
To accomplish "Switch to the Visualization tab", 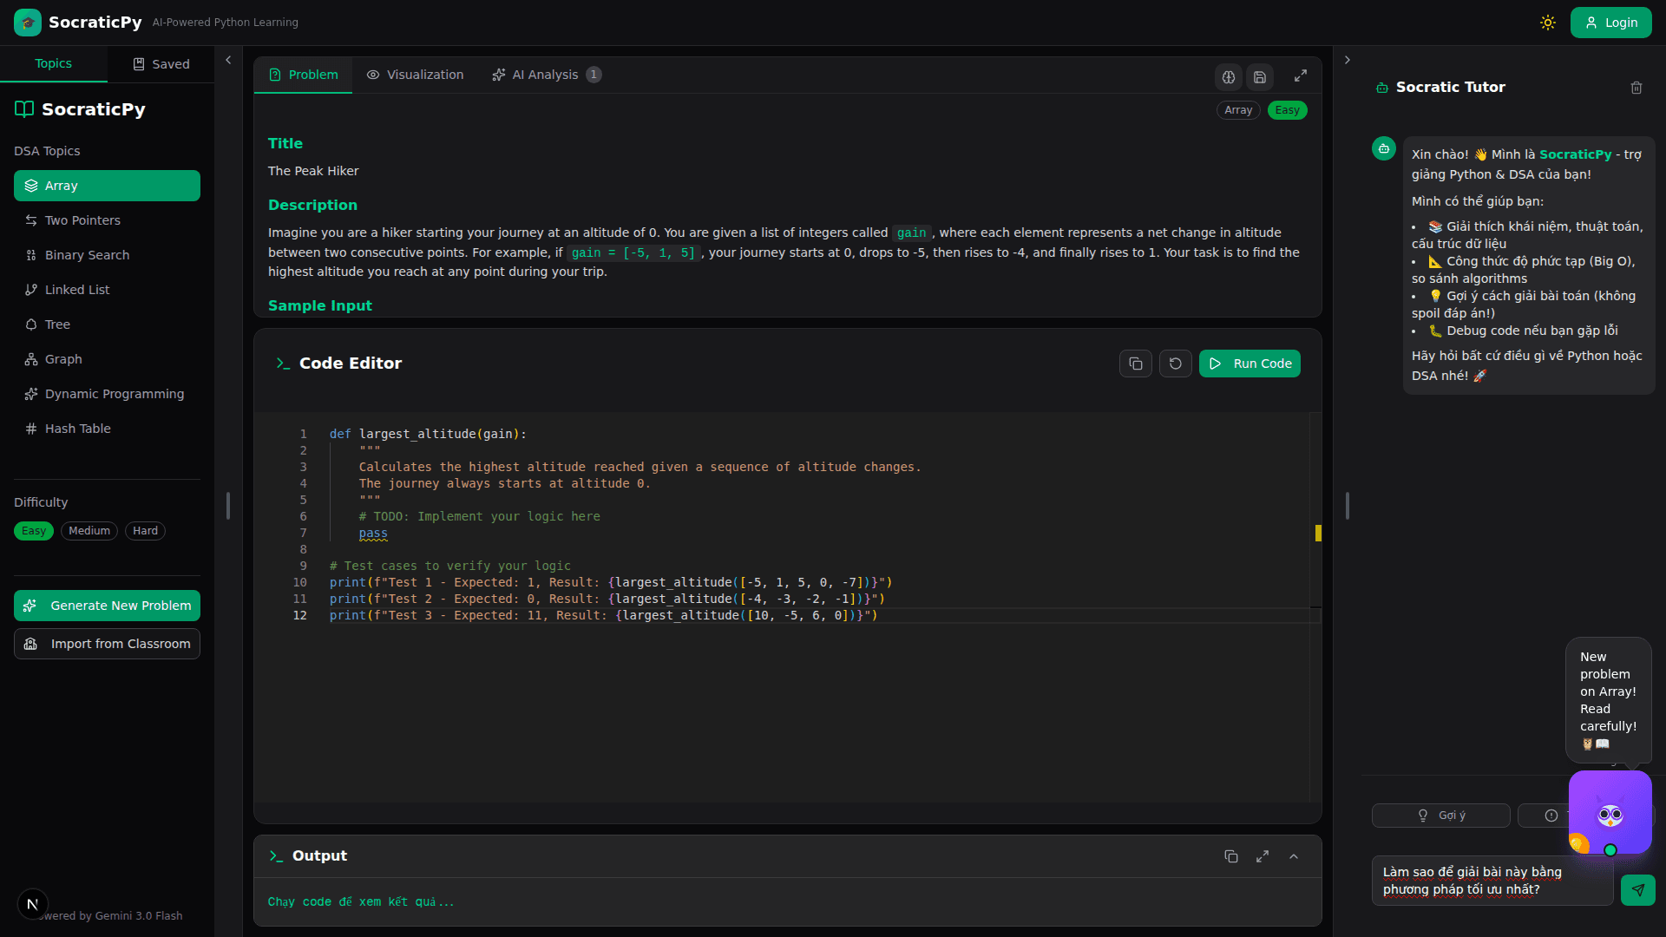I will [x=415, y=75].
